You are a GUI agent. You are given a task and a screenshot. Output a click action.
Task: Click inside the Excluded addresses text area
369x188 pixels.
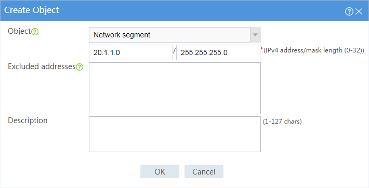(175, 88)
